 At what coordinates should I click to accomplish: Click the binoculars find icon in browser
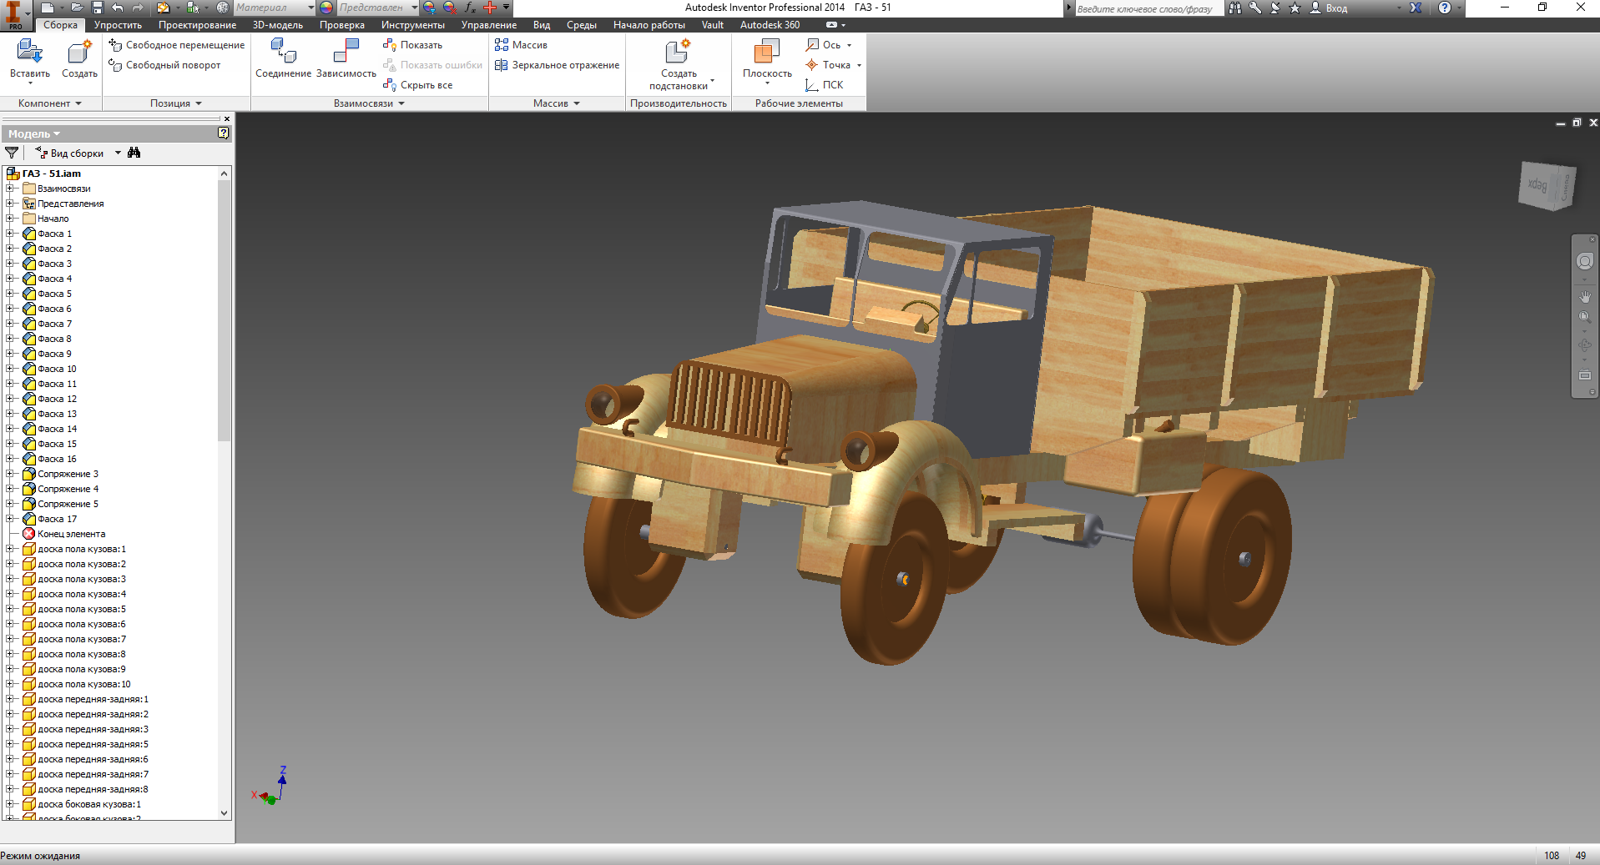[134, 153]
